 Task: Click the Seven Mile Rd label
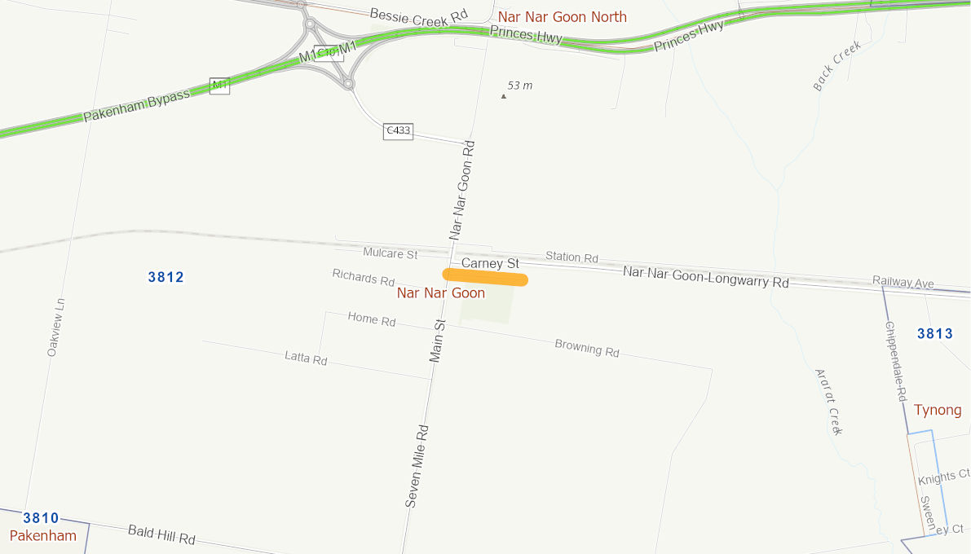pyautogui.click(x=416, y=466)
